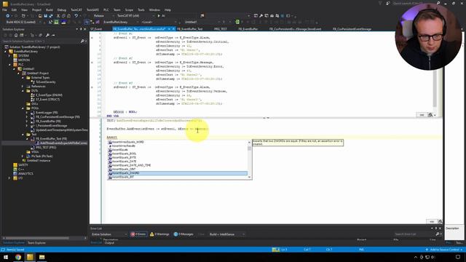
Task: Open the Debug menu
Action: click(61, 9)
